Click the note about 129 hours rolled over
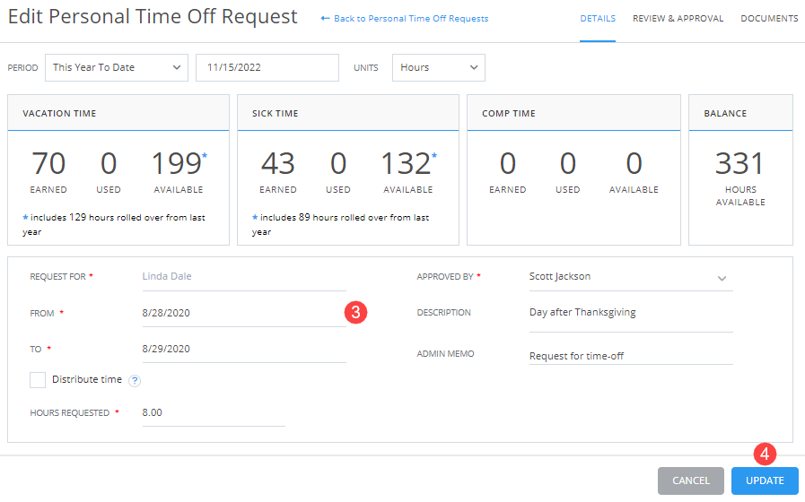 click(x=114, y=225)
